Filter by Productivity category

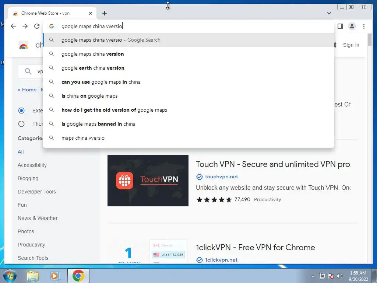(x=31, y=245)
